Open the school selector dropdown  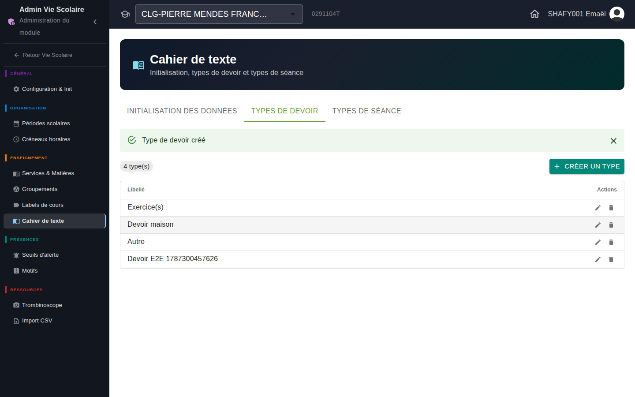click(x=219, y=14)
